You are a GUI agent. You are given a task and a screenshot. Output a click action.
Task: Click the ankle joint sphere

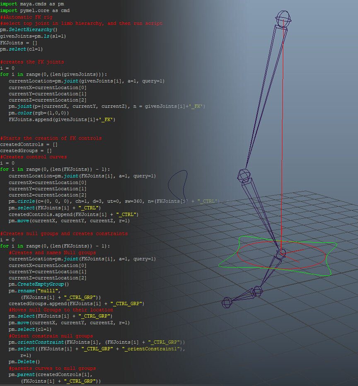pyautogui.click(x=281, y=254)
